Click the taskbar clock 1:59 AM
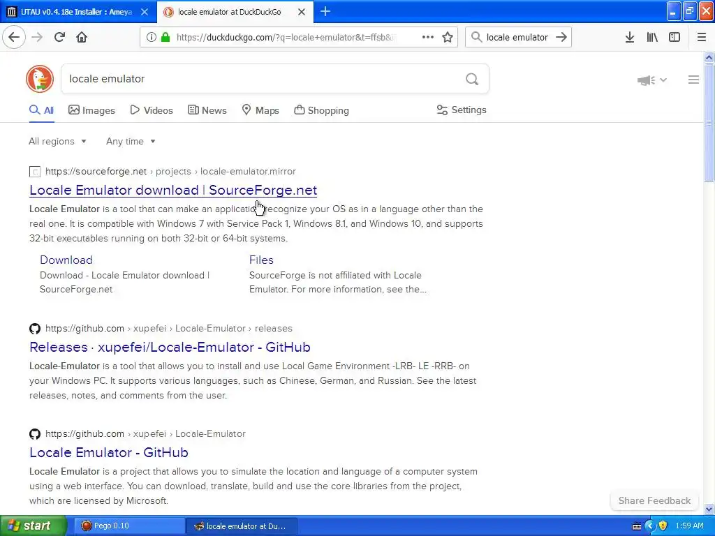This screenshot has width=715, height=536. (689, 526)
